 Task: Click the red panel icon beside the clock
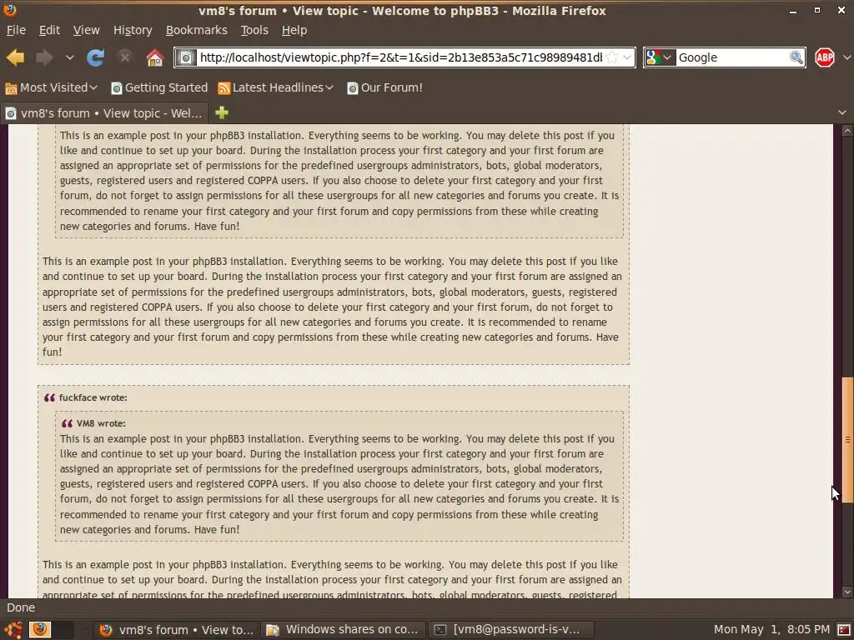click(844, 630)
